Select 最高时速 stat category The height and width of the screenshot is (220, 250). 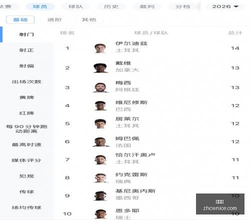pyautogui.click(x=26, y=144)
